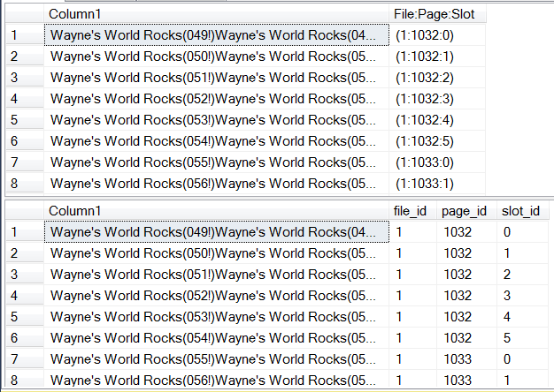Select the Rocks(053!) cell in the top grid
The height and width of the screenshot is (392, 554).
click(216, 120)
